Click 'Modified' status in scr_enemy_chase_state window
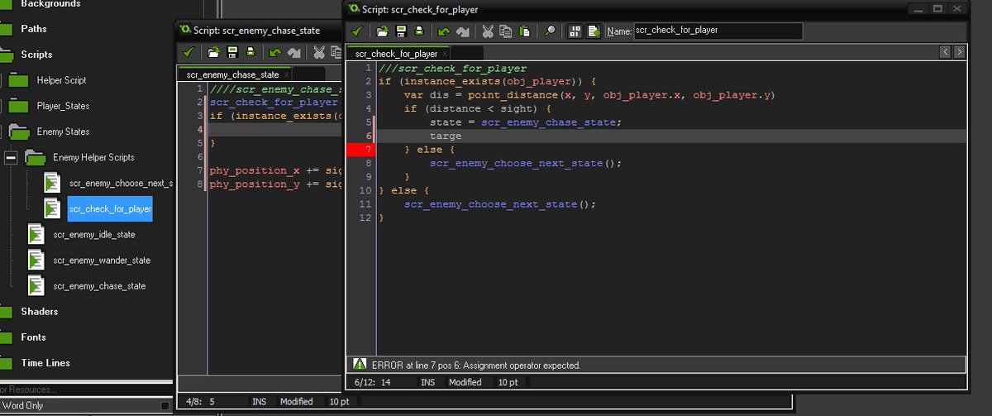Image resolution: width=992 pixels, height=416 pixels. click(296, 402)
